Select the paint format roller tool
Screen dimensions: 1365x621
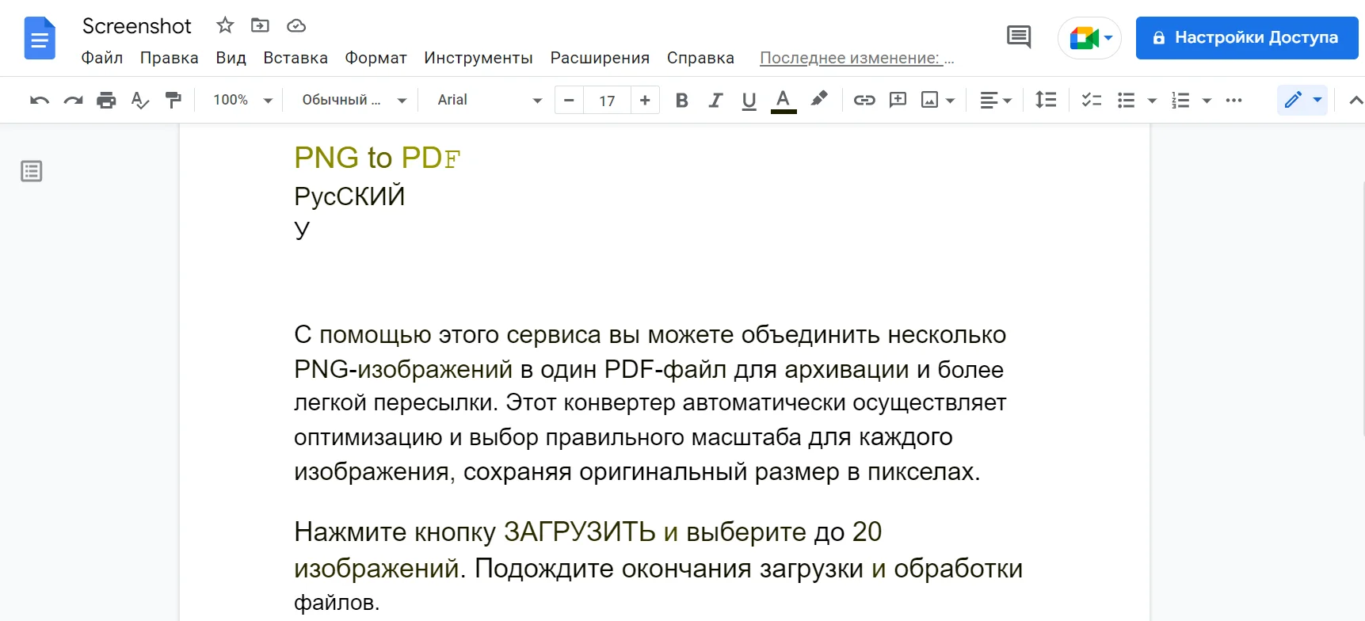point(173,100)
